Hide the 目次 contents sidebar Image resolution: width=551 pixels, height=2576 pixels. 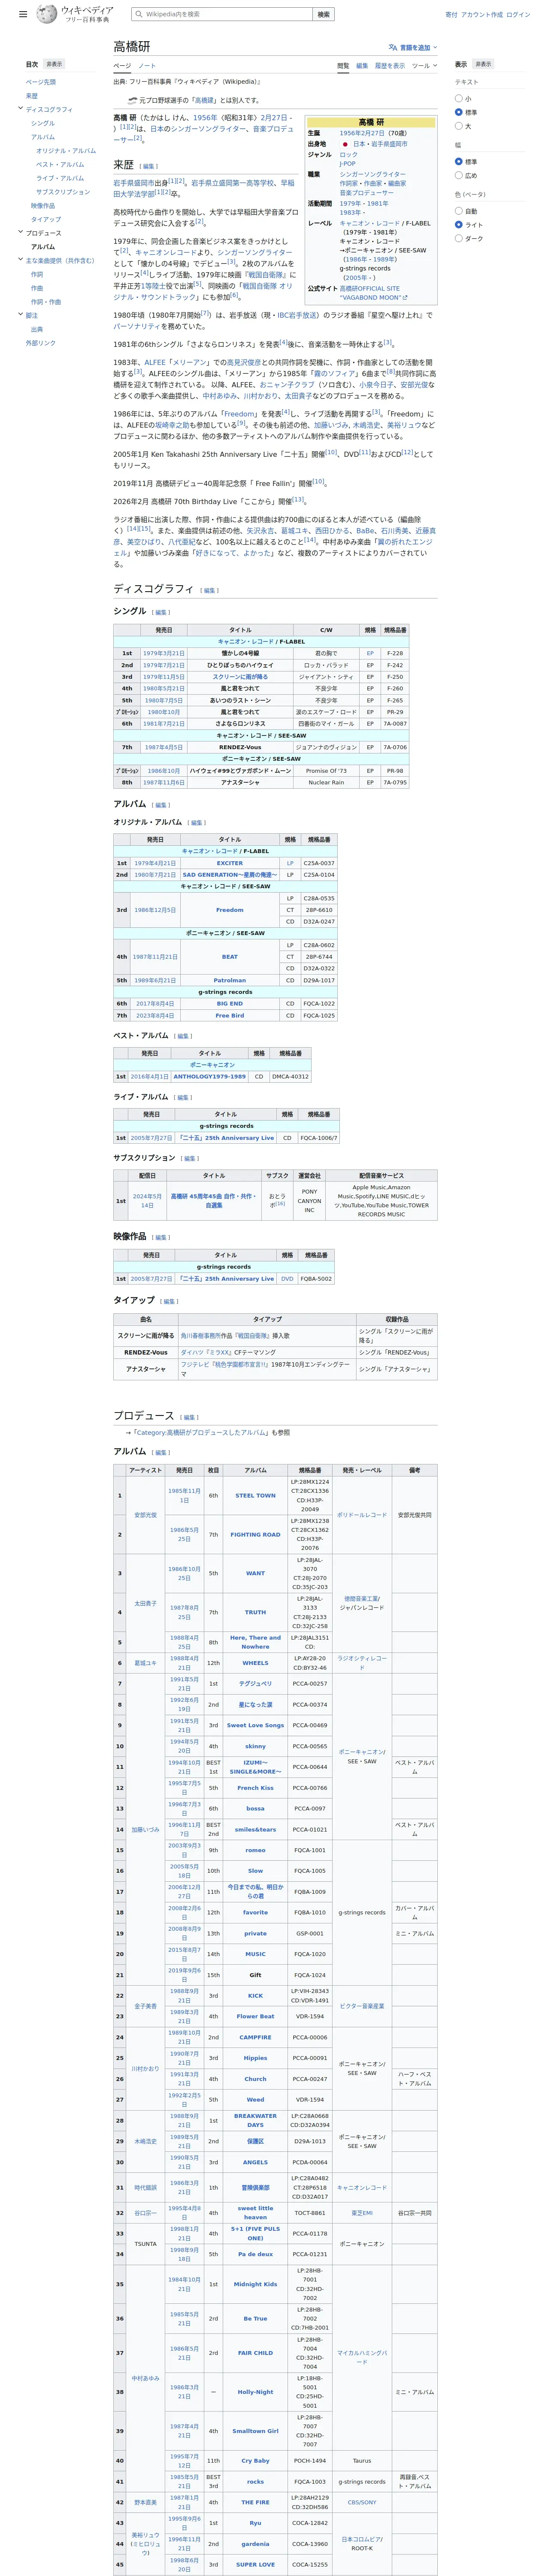click(54, 64)
